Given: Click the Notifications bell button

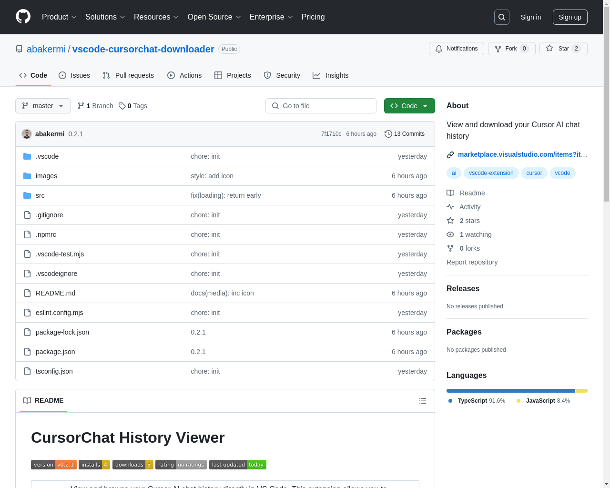Looking at the screenshot, I should pos(457,49).
